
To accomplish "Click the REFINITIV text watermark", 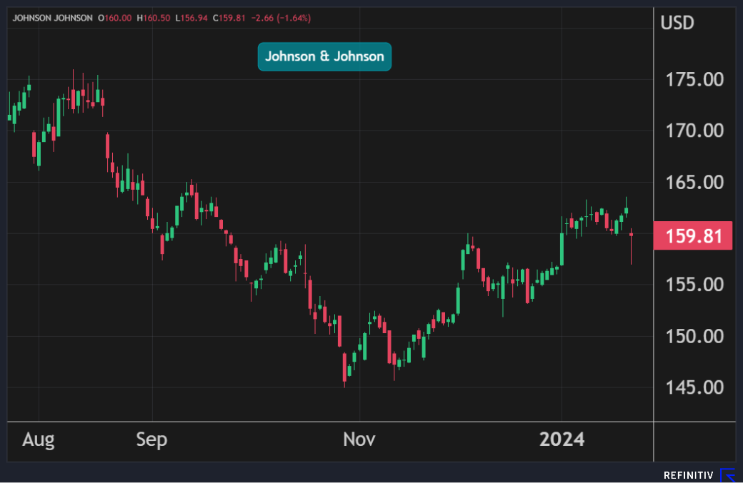I will click(x=689, y=475).
